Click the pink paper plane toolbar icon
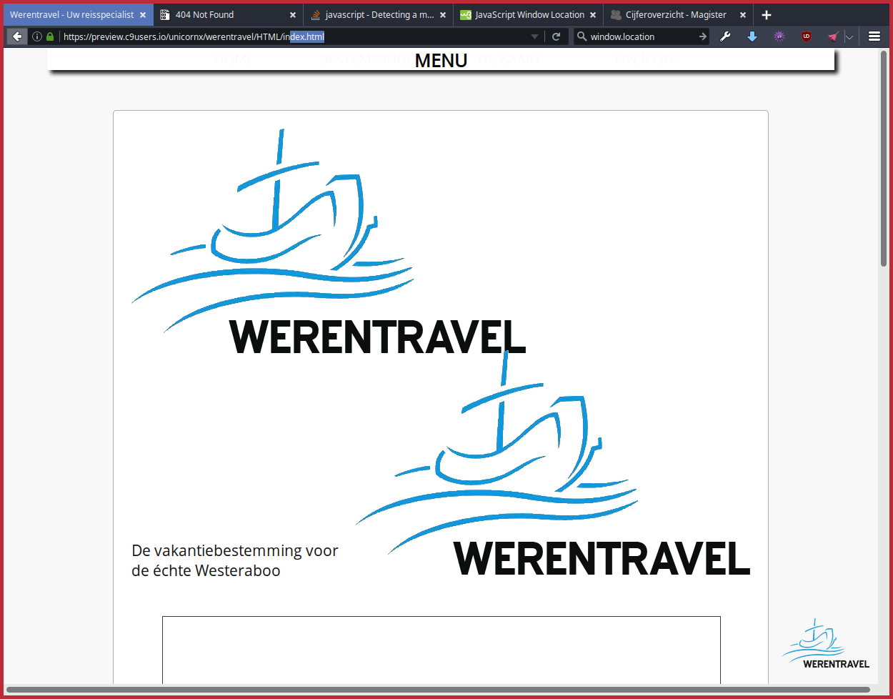 tap(832, 36)
